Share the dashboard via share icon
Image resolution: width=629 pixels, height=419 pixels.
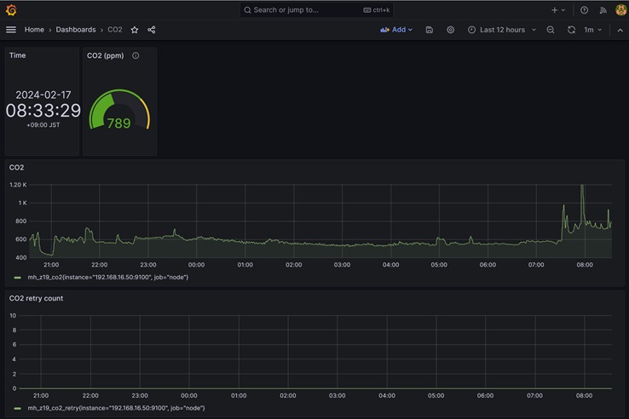point(152,30)
